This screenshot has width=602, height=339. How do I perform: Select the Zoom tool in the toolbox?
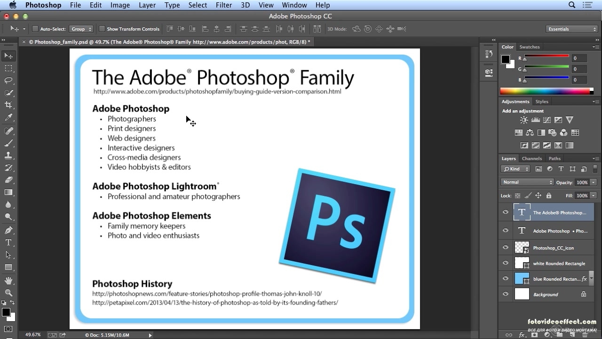click(x=8, y=293)
